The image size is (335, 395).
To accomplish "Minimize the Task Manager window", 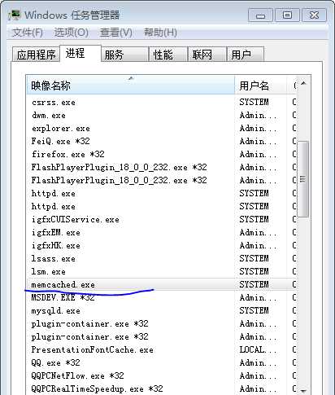I will point(260,15).
